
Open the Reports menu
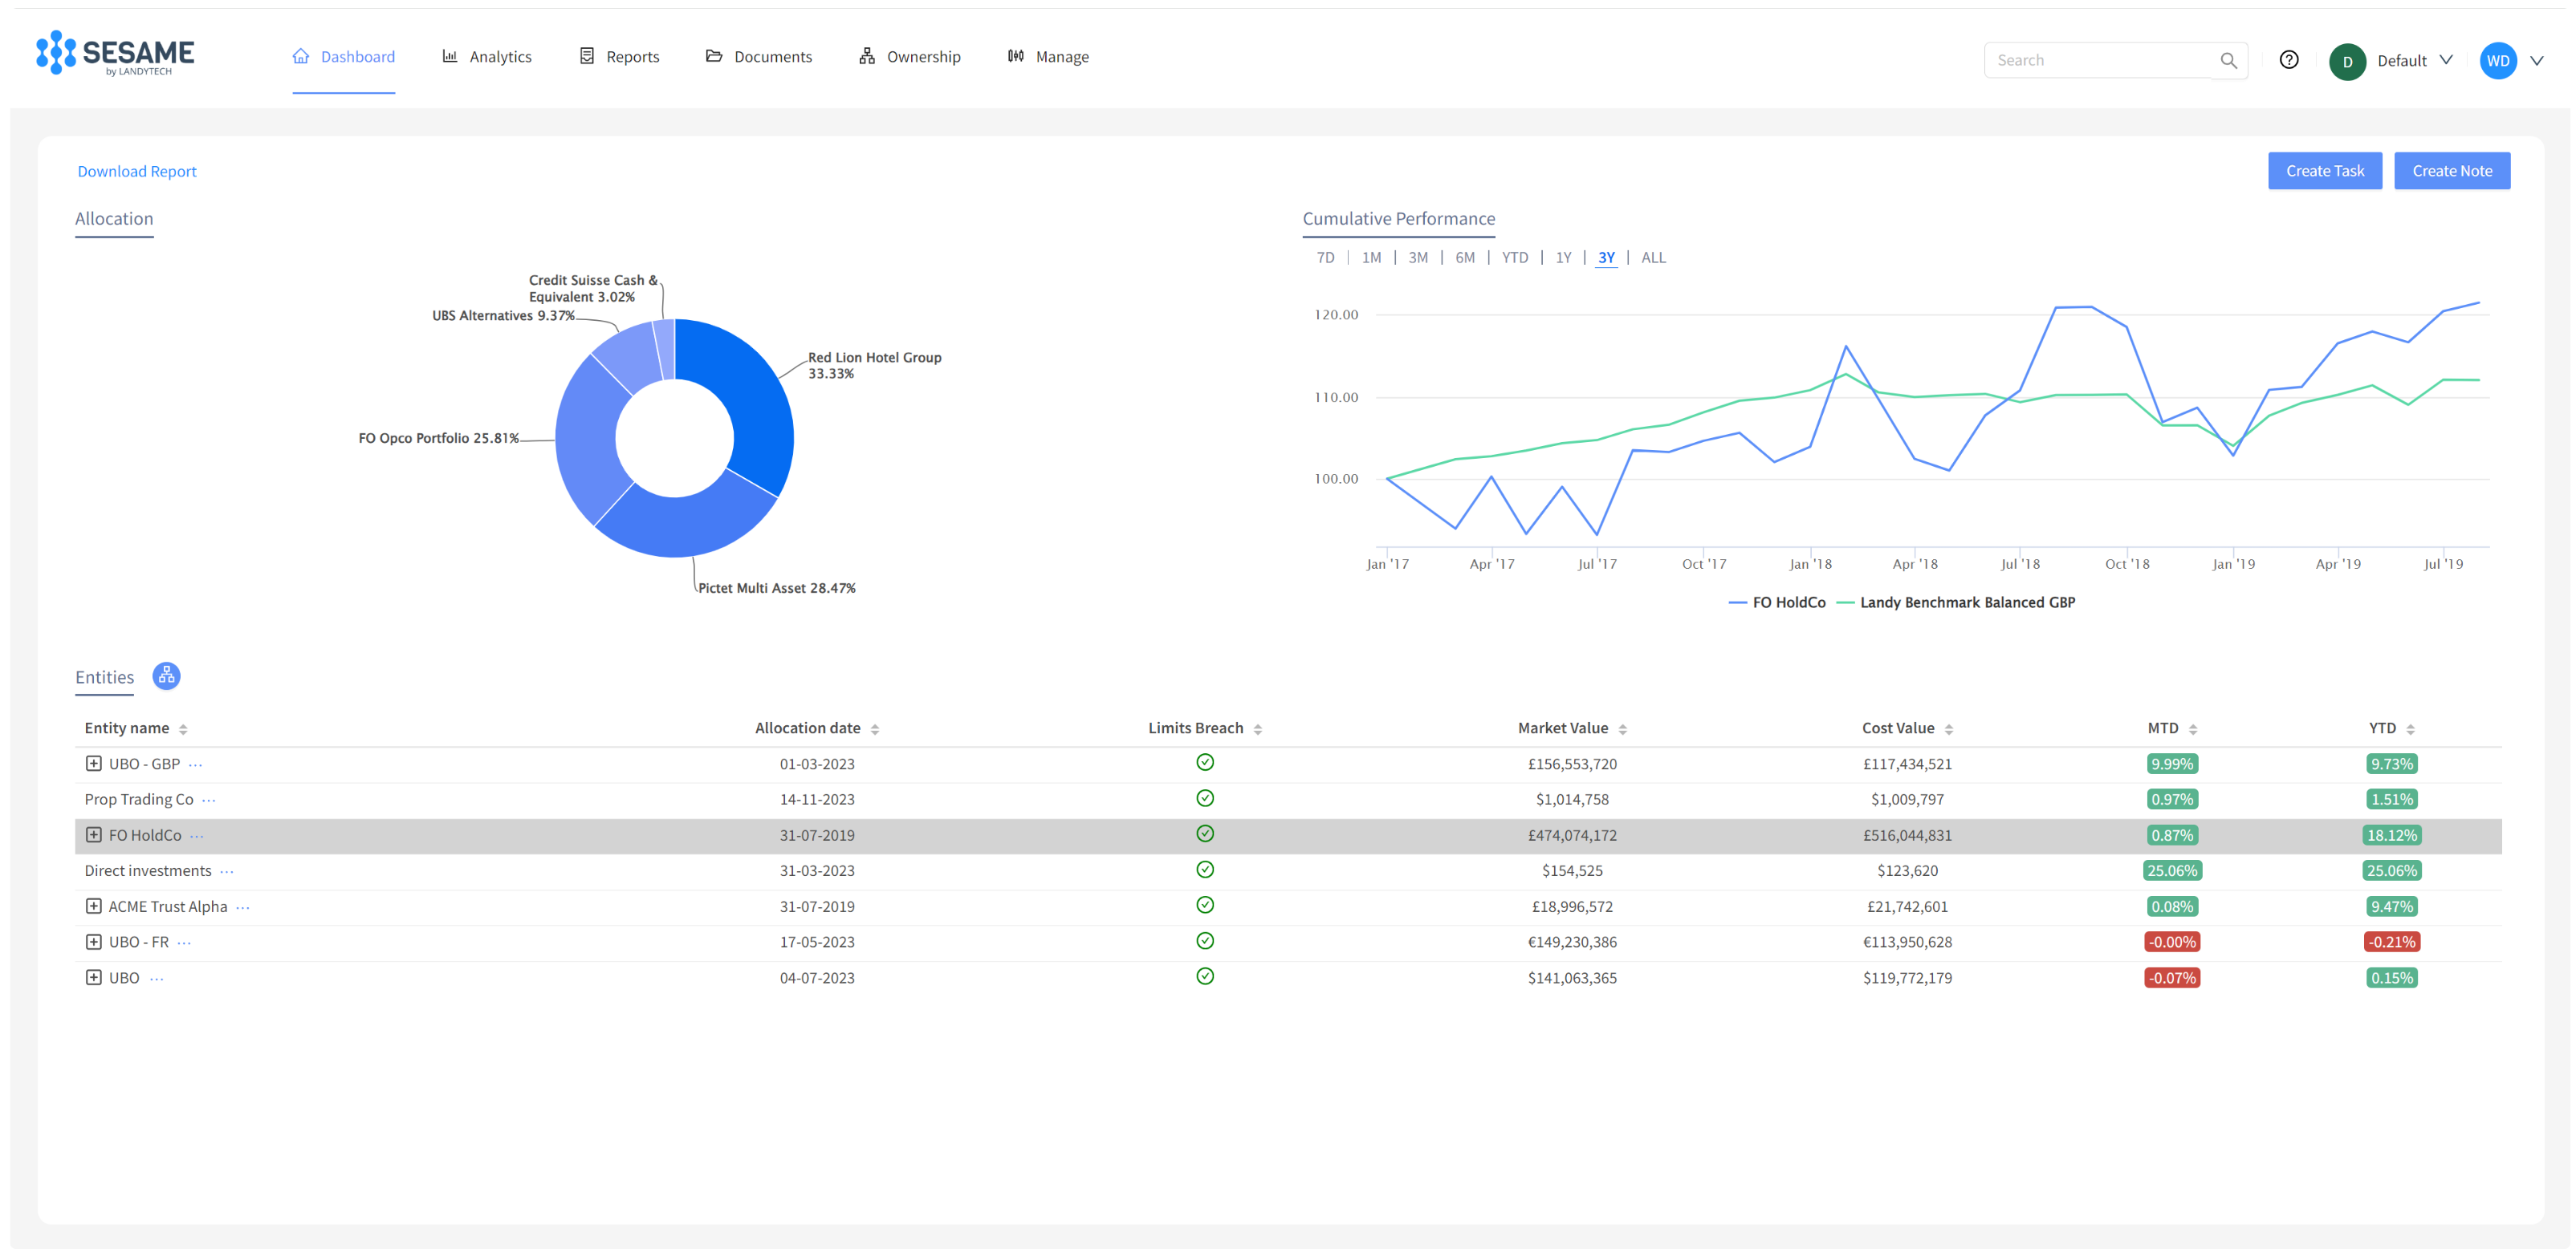(x=619, y=57)
